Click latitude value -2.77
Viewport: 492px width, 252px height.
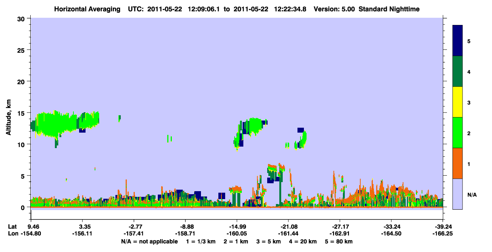[x=135, y=227]
